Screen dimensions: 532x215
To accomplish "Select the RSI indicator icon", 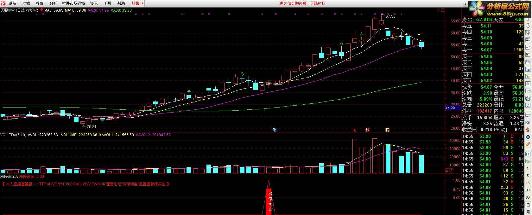I will (528, 122).
